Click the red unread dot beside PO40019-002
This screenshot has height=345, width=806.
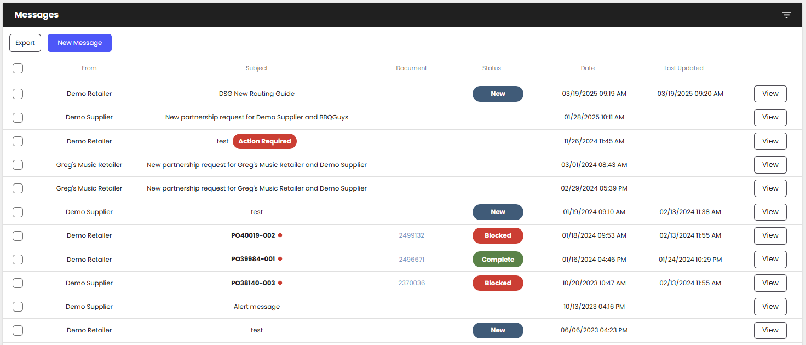[x=280, y=235]
